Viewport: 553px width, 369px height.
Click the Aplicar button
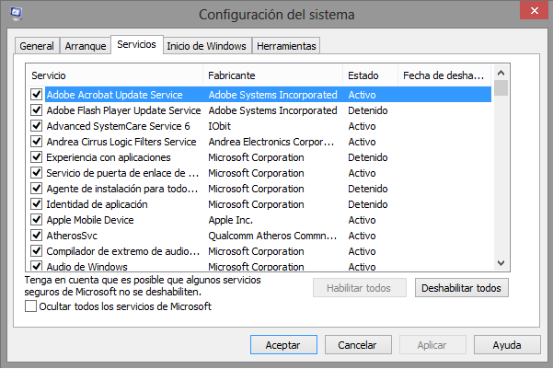[432, 345]
